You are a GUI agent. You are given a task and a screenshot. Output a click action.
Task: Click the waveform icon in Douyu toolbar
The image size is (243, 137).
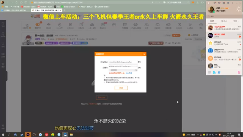click(49, 24)
